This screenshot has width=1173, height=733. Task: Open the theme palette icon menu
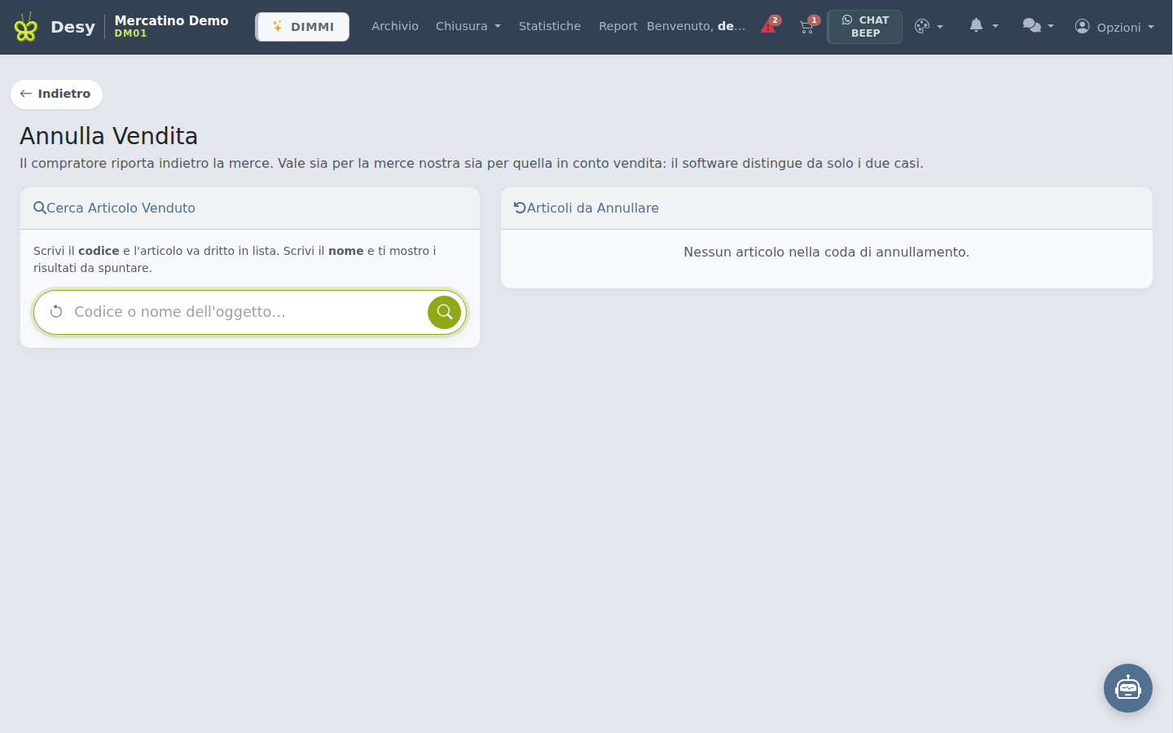click(929, 27)
